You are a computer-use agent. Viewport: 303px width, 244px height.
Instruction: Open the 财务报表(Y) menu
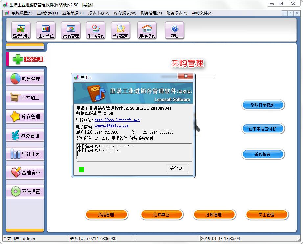point(177,13)
